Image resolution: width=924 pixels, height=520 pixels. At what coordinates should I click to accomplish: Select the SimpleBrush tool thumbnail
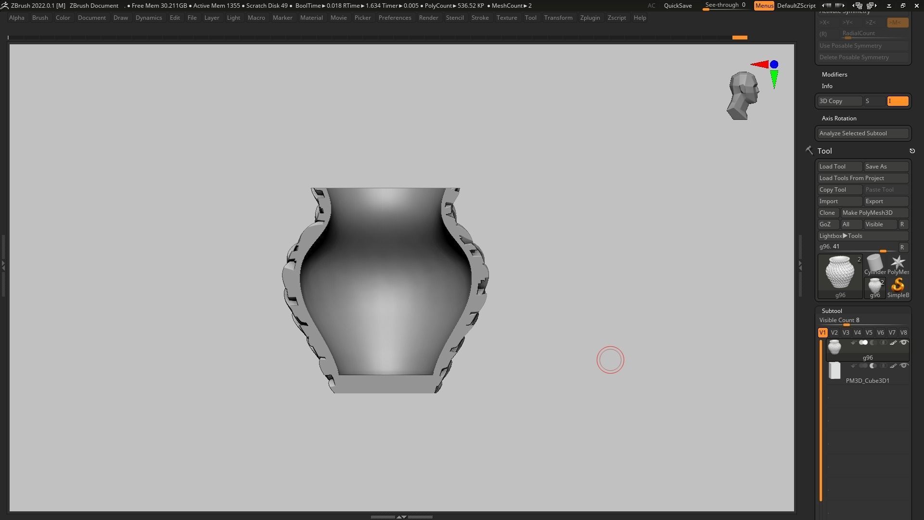point(898,285)
